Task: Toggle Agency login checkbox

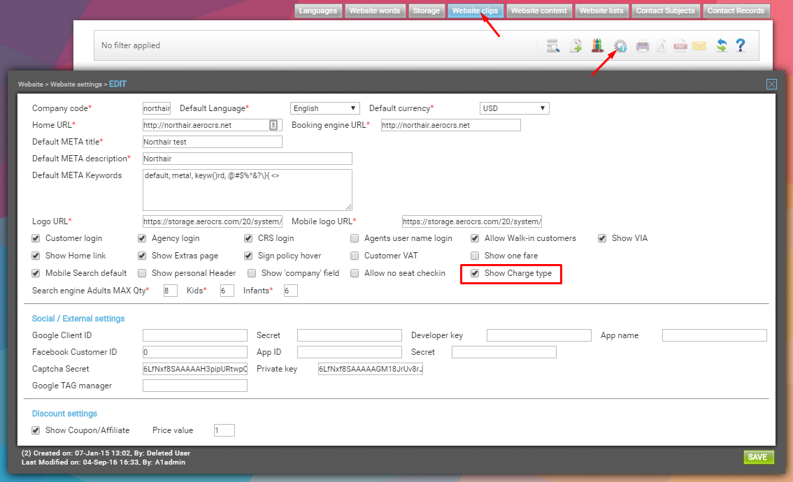Action: pyautogui.click(x=142, y=238)
